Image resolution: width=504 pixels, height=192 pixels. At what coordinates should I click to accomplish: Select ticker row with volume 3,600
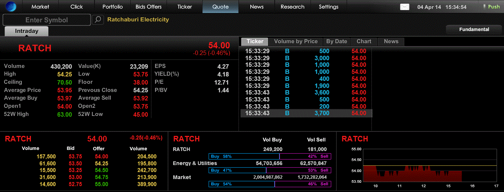306,92
